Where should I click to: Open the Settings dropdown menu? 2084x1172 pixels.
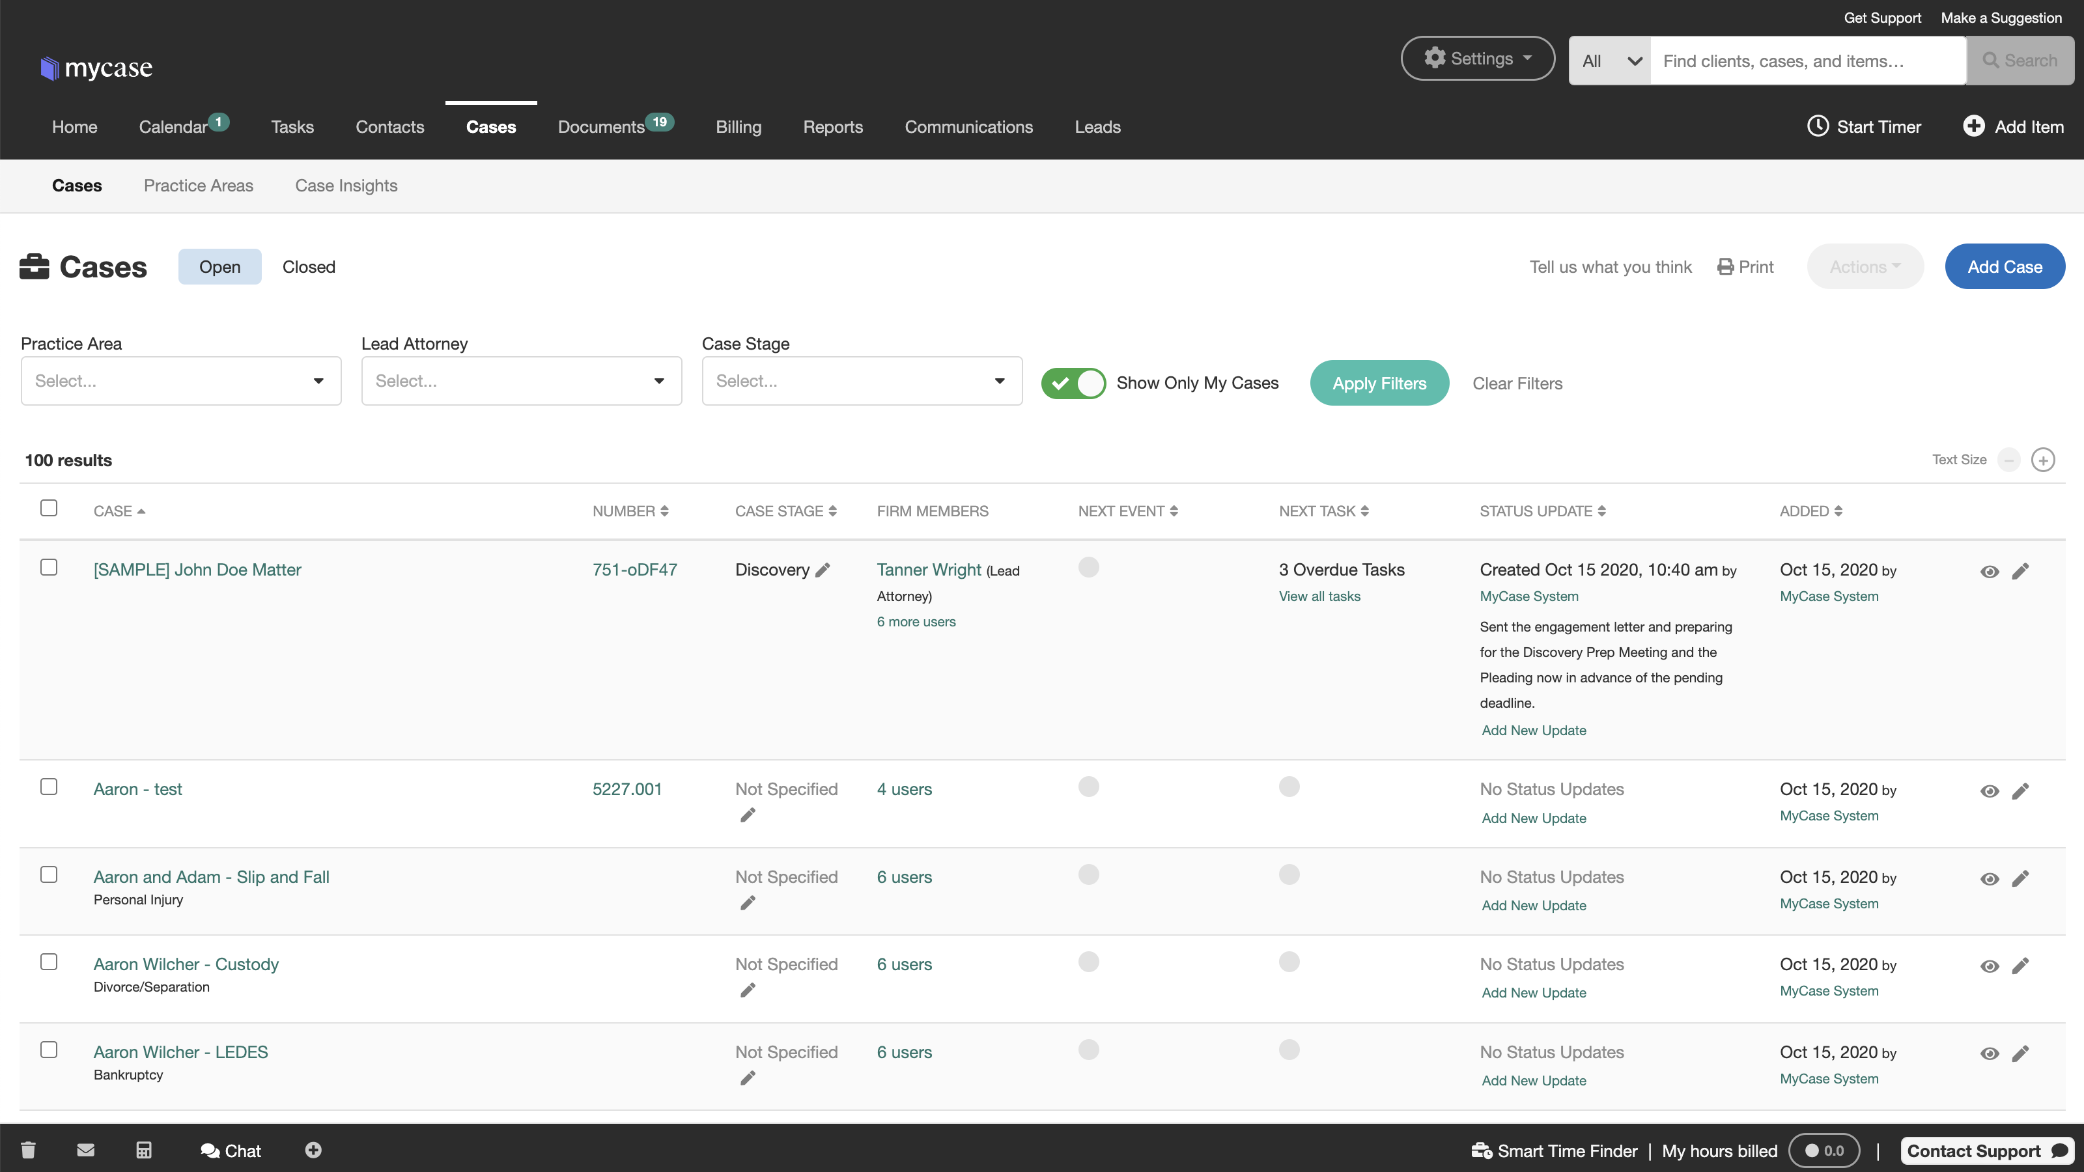[1477, 58]
